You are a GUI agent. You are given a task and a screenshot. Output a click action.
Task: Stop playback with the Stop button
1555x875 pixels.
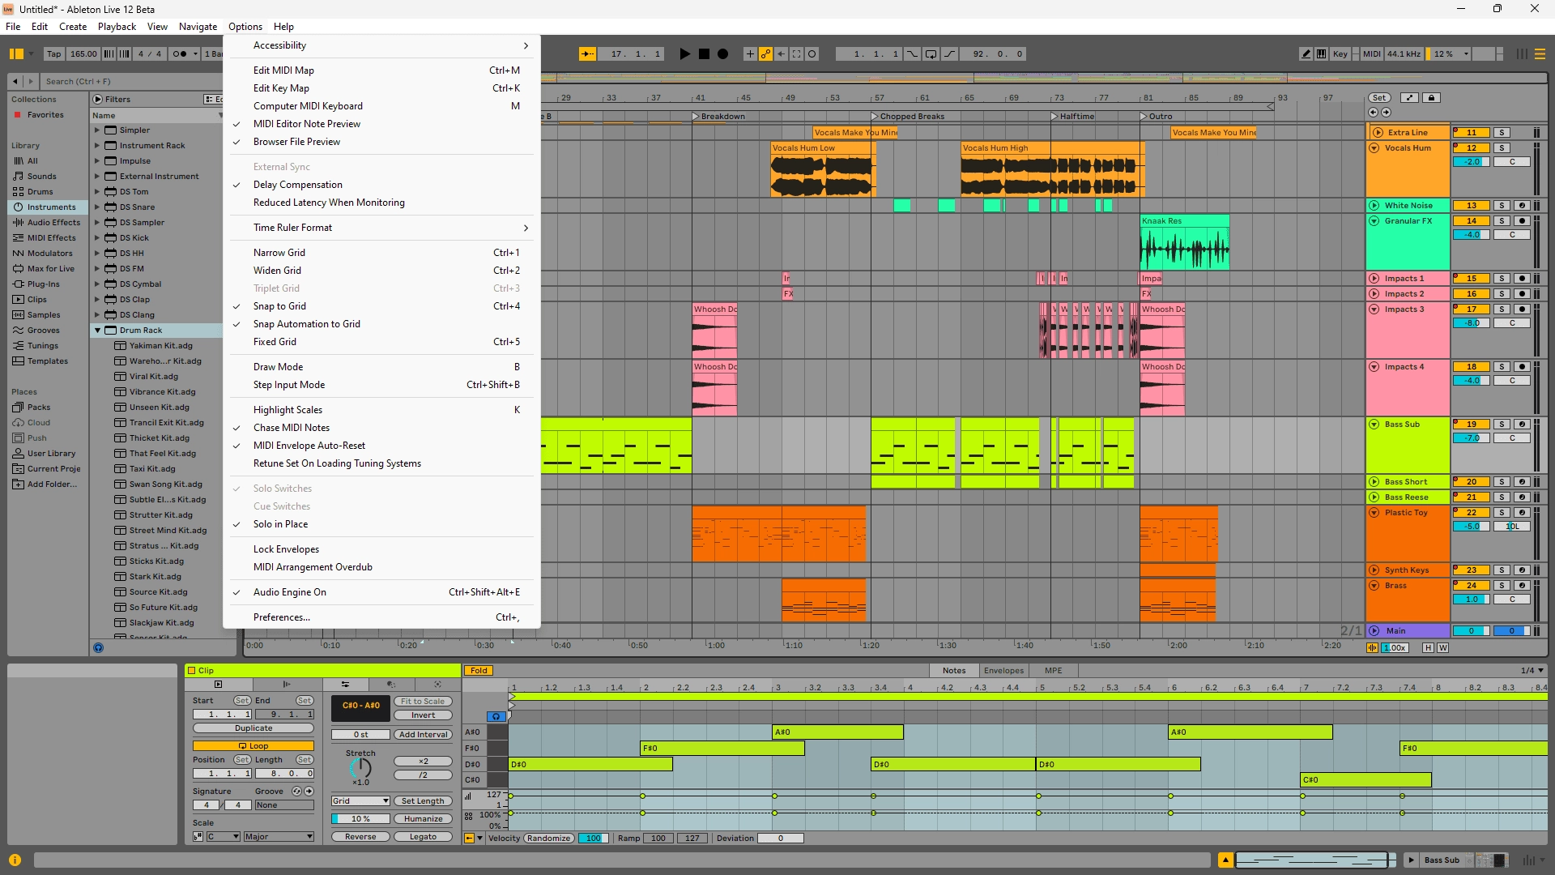click(704, 54)
